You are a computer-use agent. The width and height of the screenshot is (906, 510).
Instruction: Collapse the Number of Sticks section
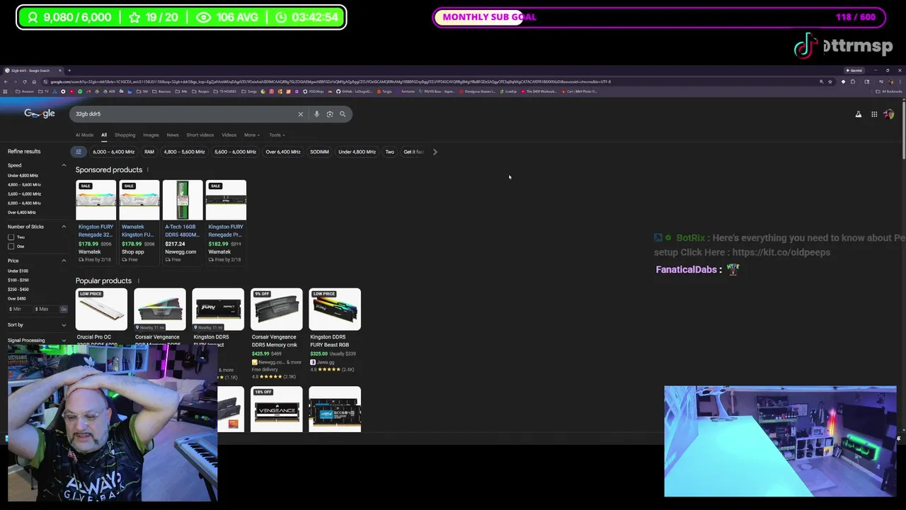point(64,227)
